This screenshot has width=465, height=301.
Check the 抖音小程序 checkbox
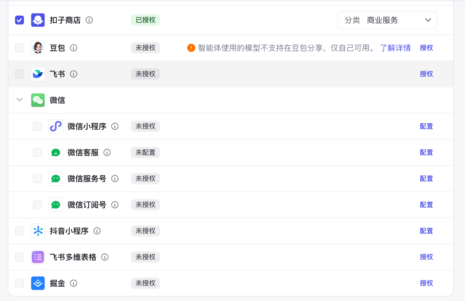[20, 231]
